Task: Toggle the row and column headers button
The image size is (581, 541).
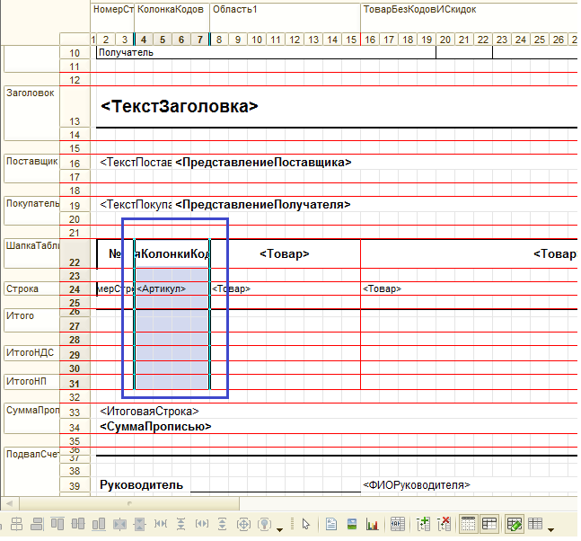Action: (489, 524)
